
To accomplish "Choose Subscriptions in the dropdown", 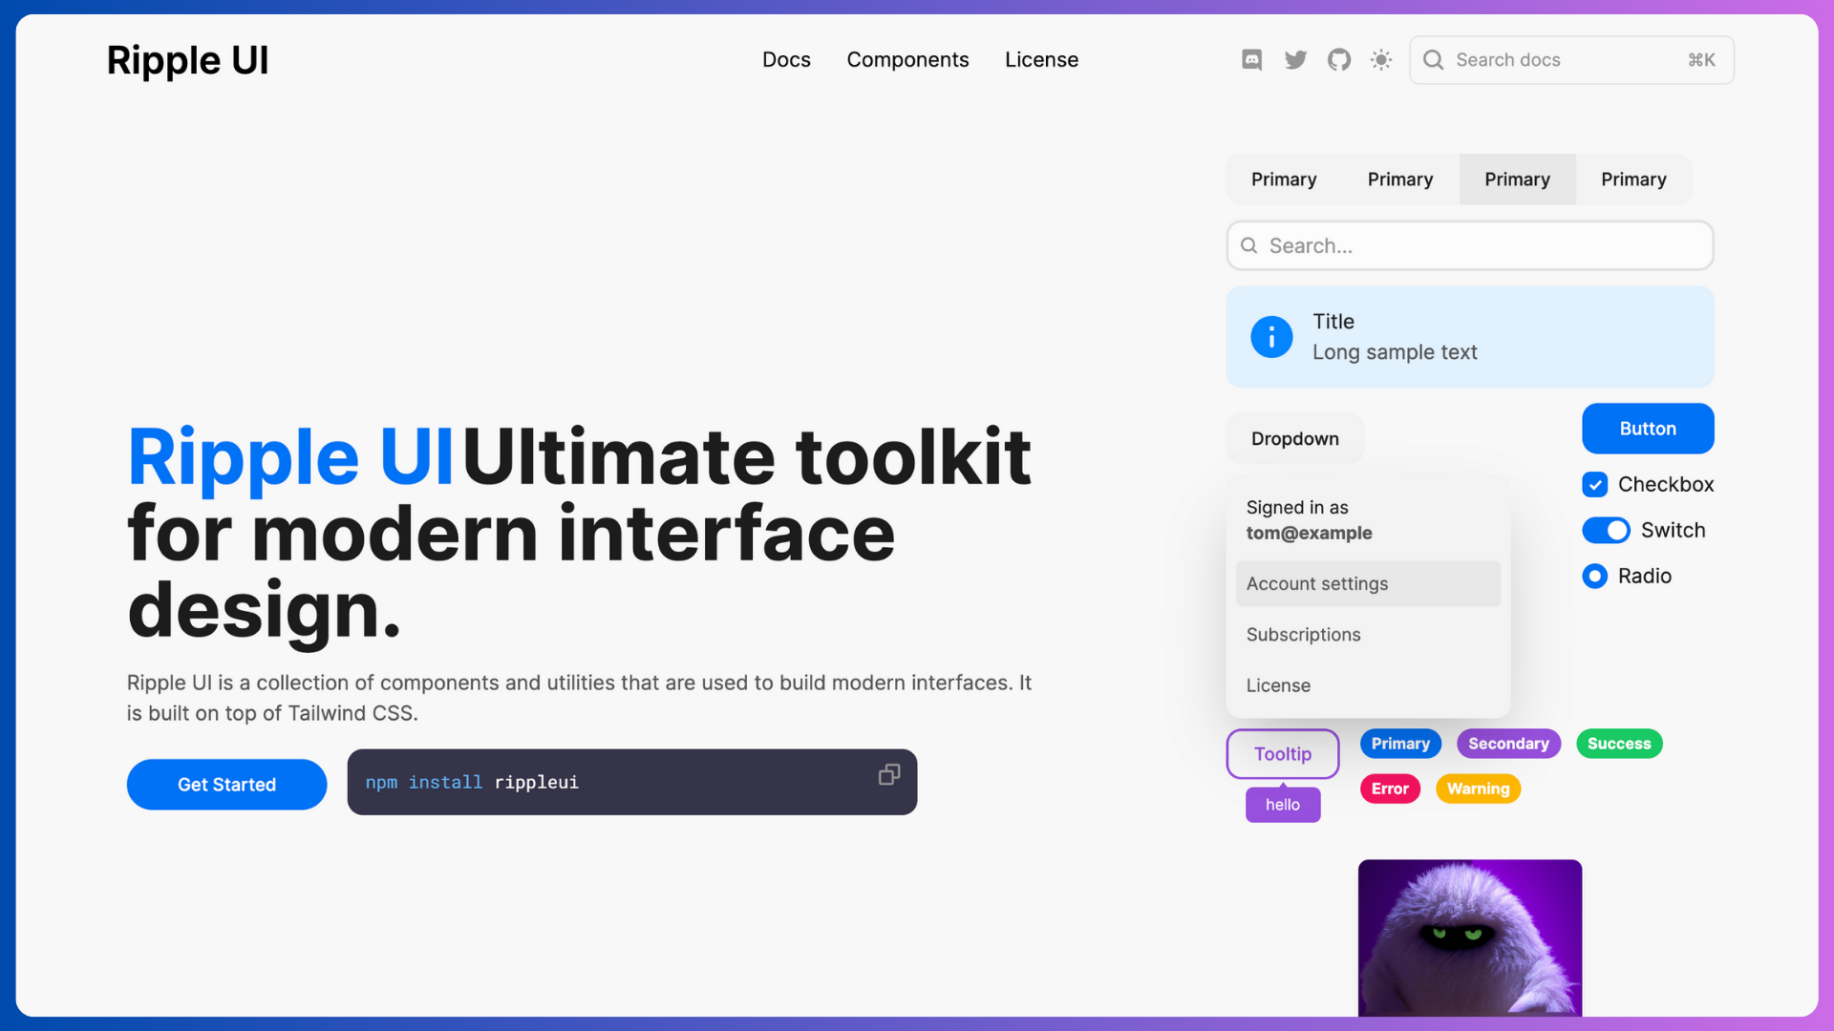I will pos(1368,635).
